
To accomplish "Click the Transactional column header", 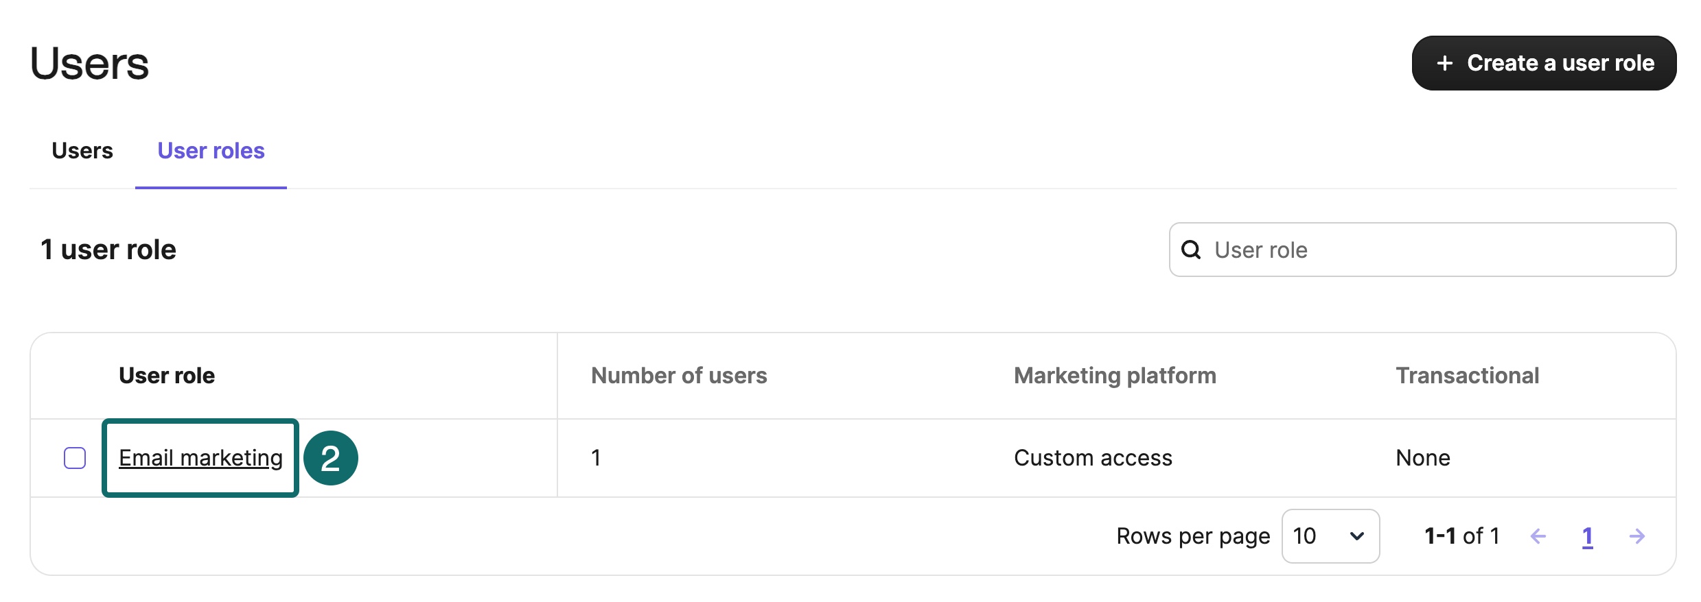I will (1467, 376).
